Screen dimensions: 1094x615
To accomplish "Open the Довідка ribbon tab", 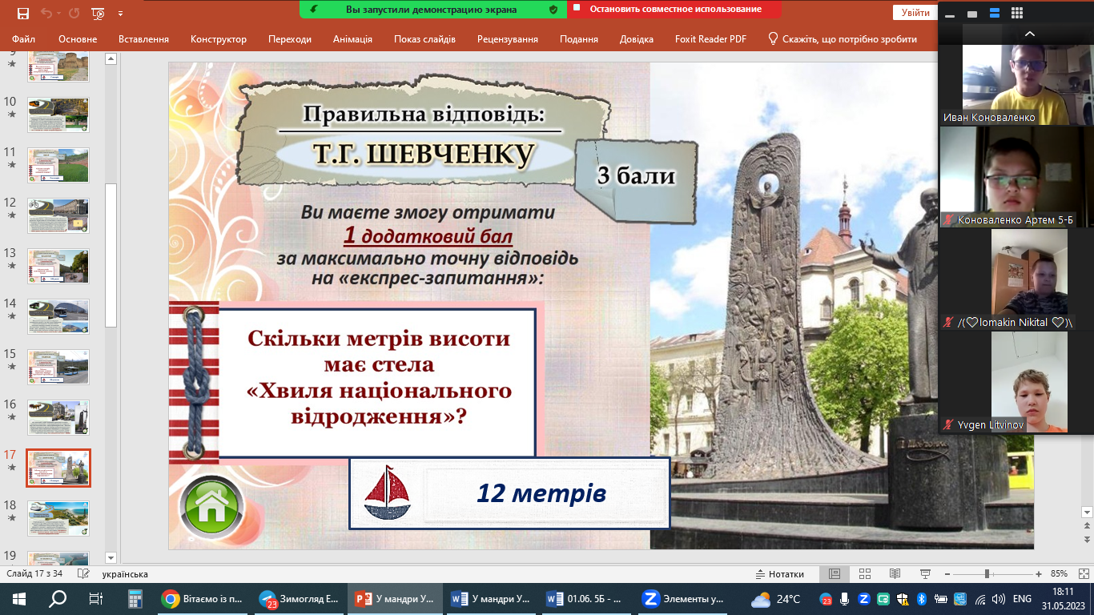I will [x=636, y=39].
